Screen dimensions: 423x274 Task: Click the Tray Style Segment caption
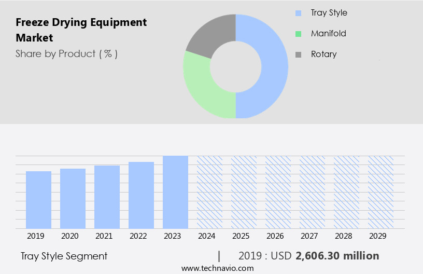64,256
